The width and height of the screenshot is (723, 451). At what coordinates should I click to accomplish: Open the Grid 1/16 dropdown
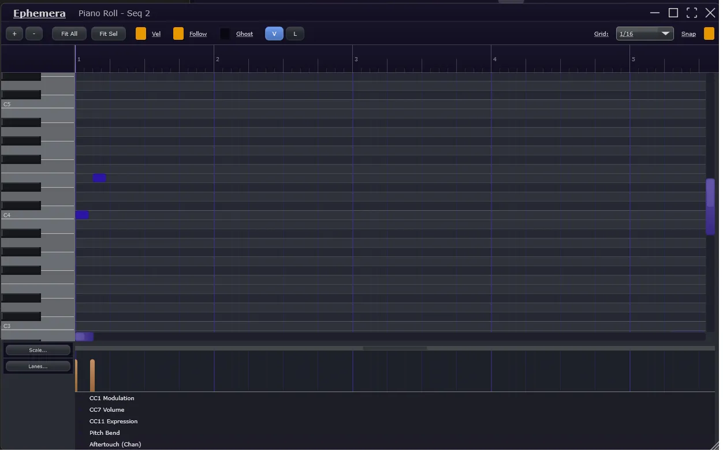[x=644, y=34]
